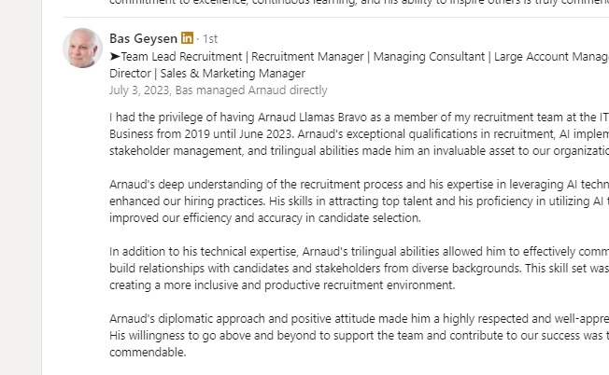The width and height of the screenshot is (609, 375).
Task: Click the 1st degree connection label
Action: [x=210, y=39]
